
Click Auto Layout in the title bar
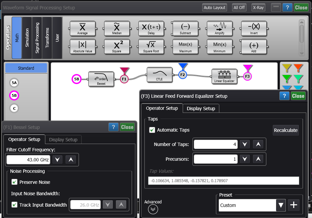click(214, 7)
